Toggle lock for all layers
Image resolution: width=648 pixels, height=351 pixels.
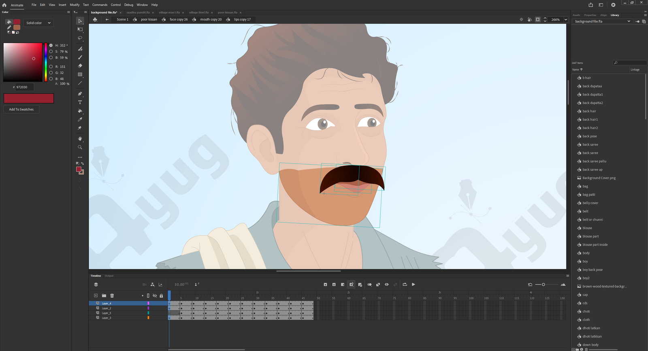[x=161, y=296]
